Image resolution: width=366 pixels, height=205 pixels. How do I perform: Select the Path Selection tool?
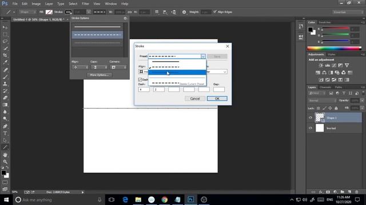5,140
